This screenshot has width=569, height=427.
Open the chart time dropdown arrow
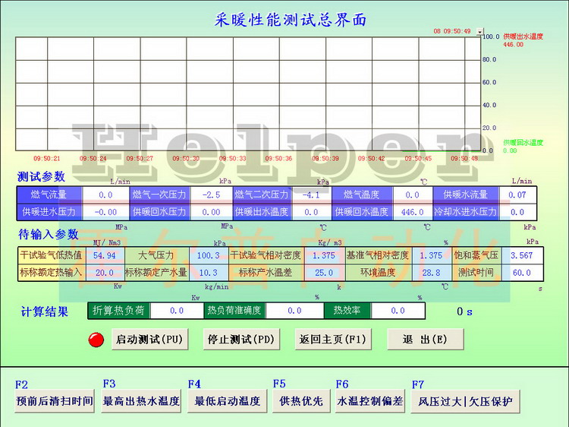pyautogui.click(x=479, y=32)
